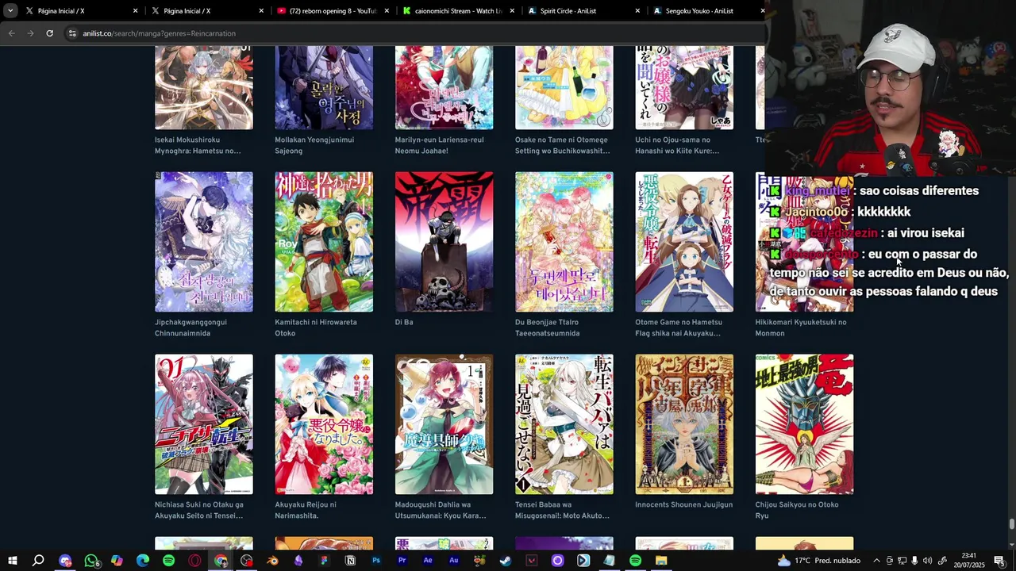
Task: Launch Microsoft Edge from taskbar
Action: 143,561
